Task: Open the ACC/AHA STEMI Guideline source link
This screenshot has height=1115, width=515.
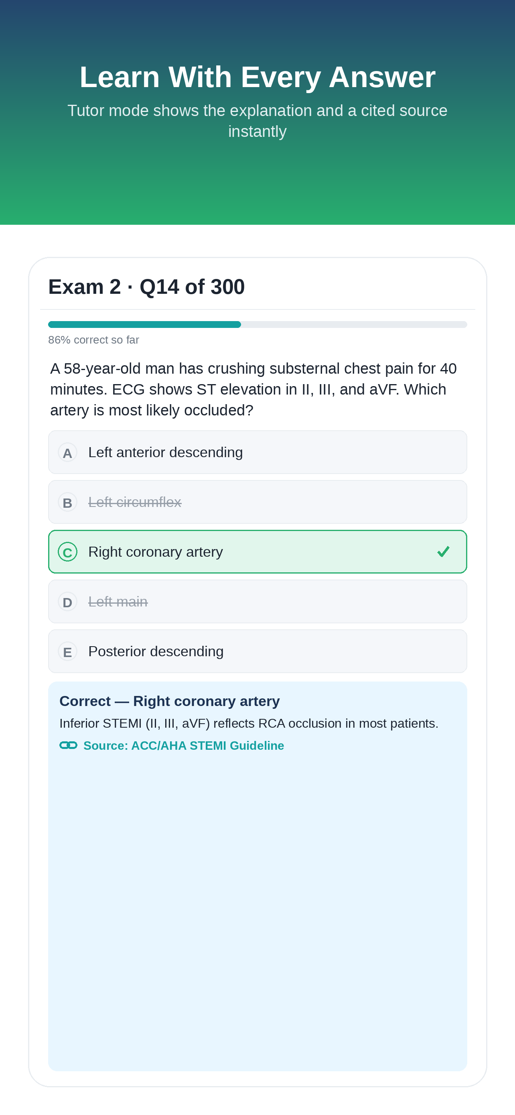Action: (183, 745)
